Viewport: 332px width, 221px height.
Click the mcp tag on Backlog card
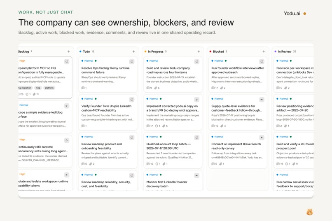pos(38,88)
